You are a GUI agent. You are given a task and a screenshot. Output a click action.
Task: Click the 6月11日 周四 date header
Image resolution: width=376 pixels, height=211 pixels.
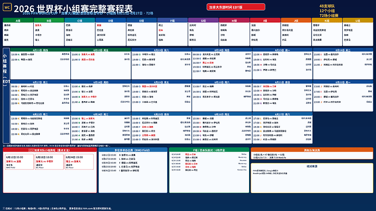click(40, 50)
